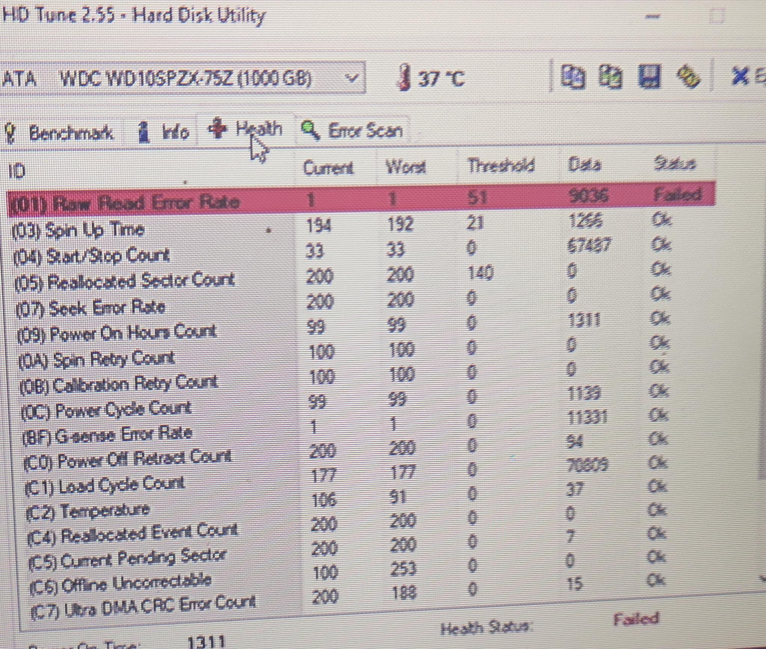Sort by the Current column header
The width and height of the screenshot is (766, 649).
[x=335, y=168]
